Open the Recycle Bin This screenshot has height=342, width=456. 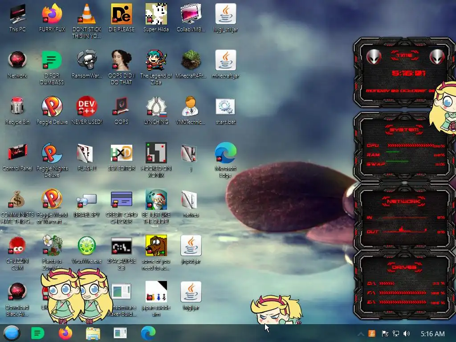pyautogui.click(x=17, y=111)
